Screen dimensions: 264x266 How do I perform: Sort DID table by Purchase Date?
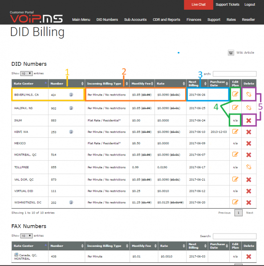click(x=219, y=83)
